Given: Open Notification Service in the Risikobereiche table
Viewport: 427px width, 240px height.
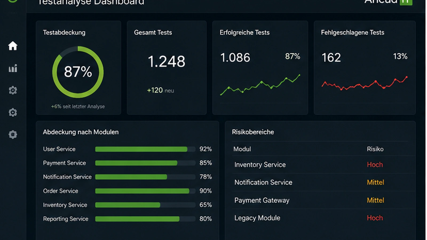Looking at the screenshot, I should [263, 182].
